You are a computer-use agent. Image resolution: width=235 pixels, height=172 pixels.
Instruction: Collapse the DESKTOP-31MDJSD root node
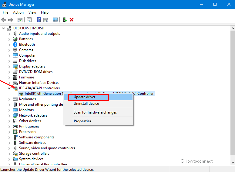(3, 28)
